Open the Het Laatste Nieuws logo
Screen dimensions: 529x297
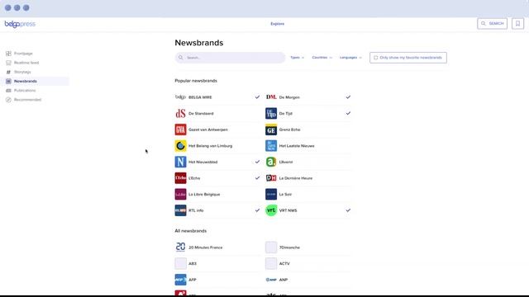[271, 146]
